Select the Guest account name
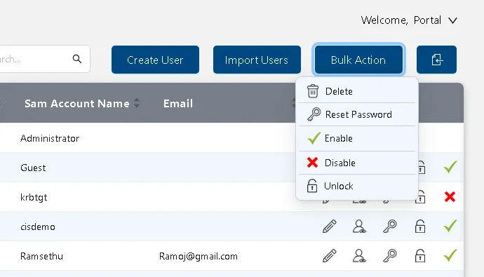Image resolution: width=484 pixels, height=277 pixels. pyautogui.click(x=33, y=168)
